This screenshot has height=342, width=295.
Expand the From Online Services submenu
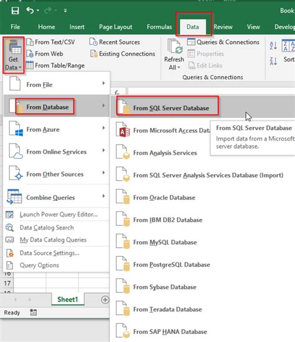tap(57, 151)
